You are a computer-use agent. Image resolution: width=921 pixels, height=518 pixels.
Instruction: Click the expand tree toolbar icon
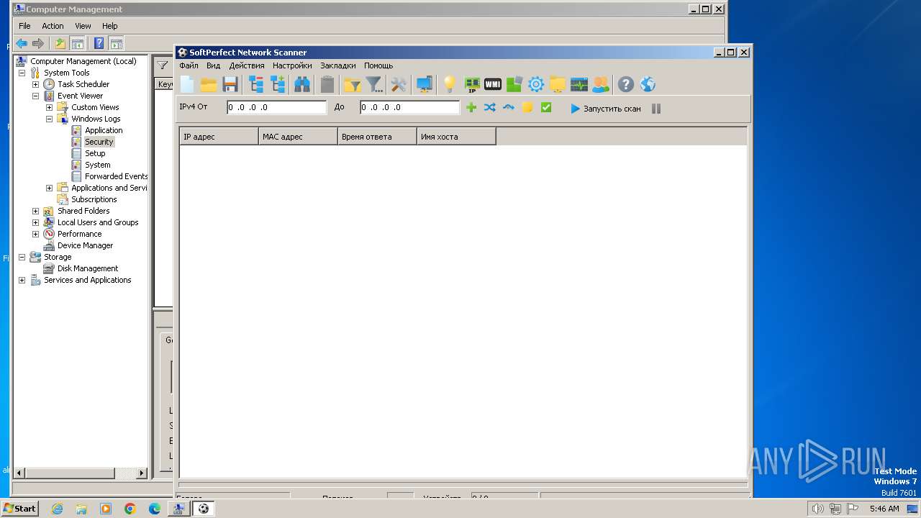tap(278, 85)
